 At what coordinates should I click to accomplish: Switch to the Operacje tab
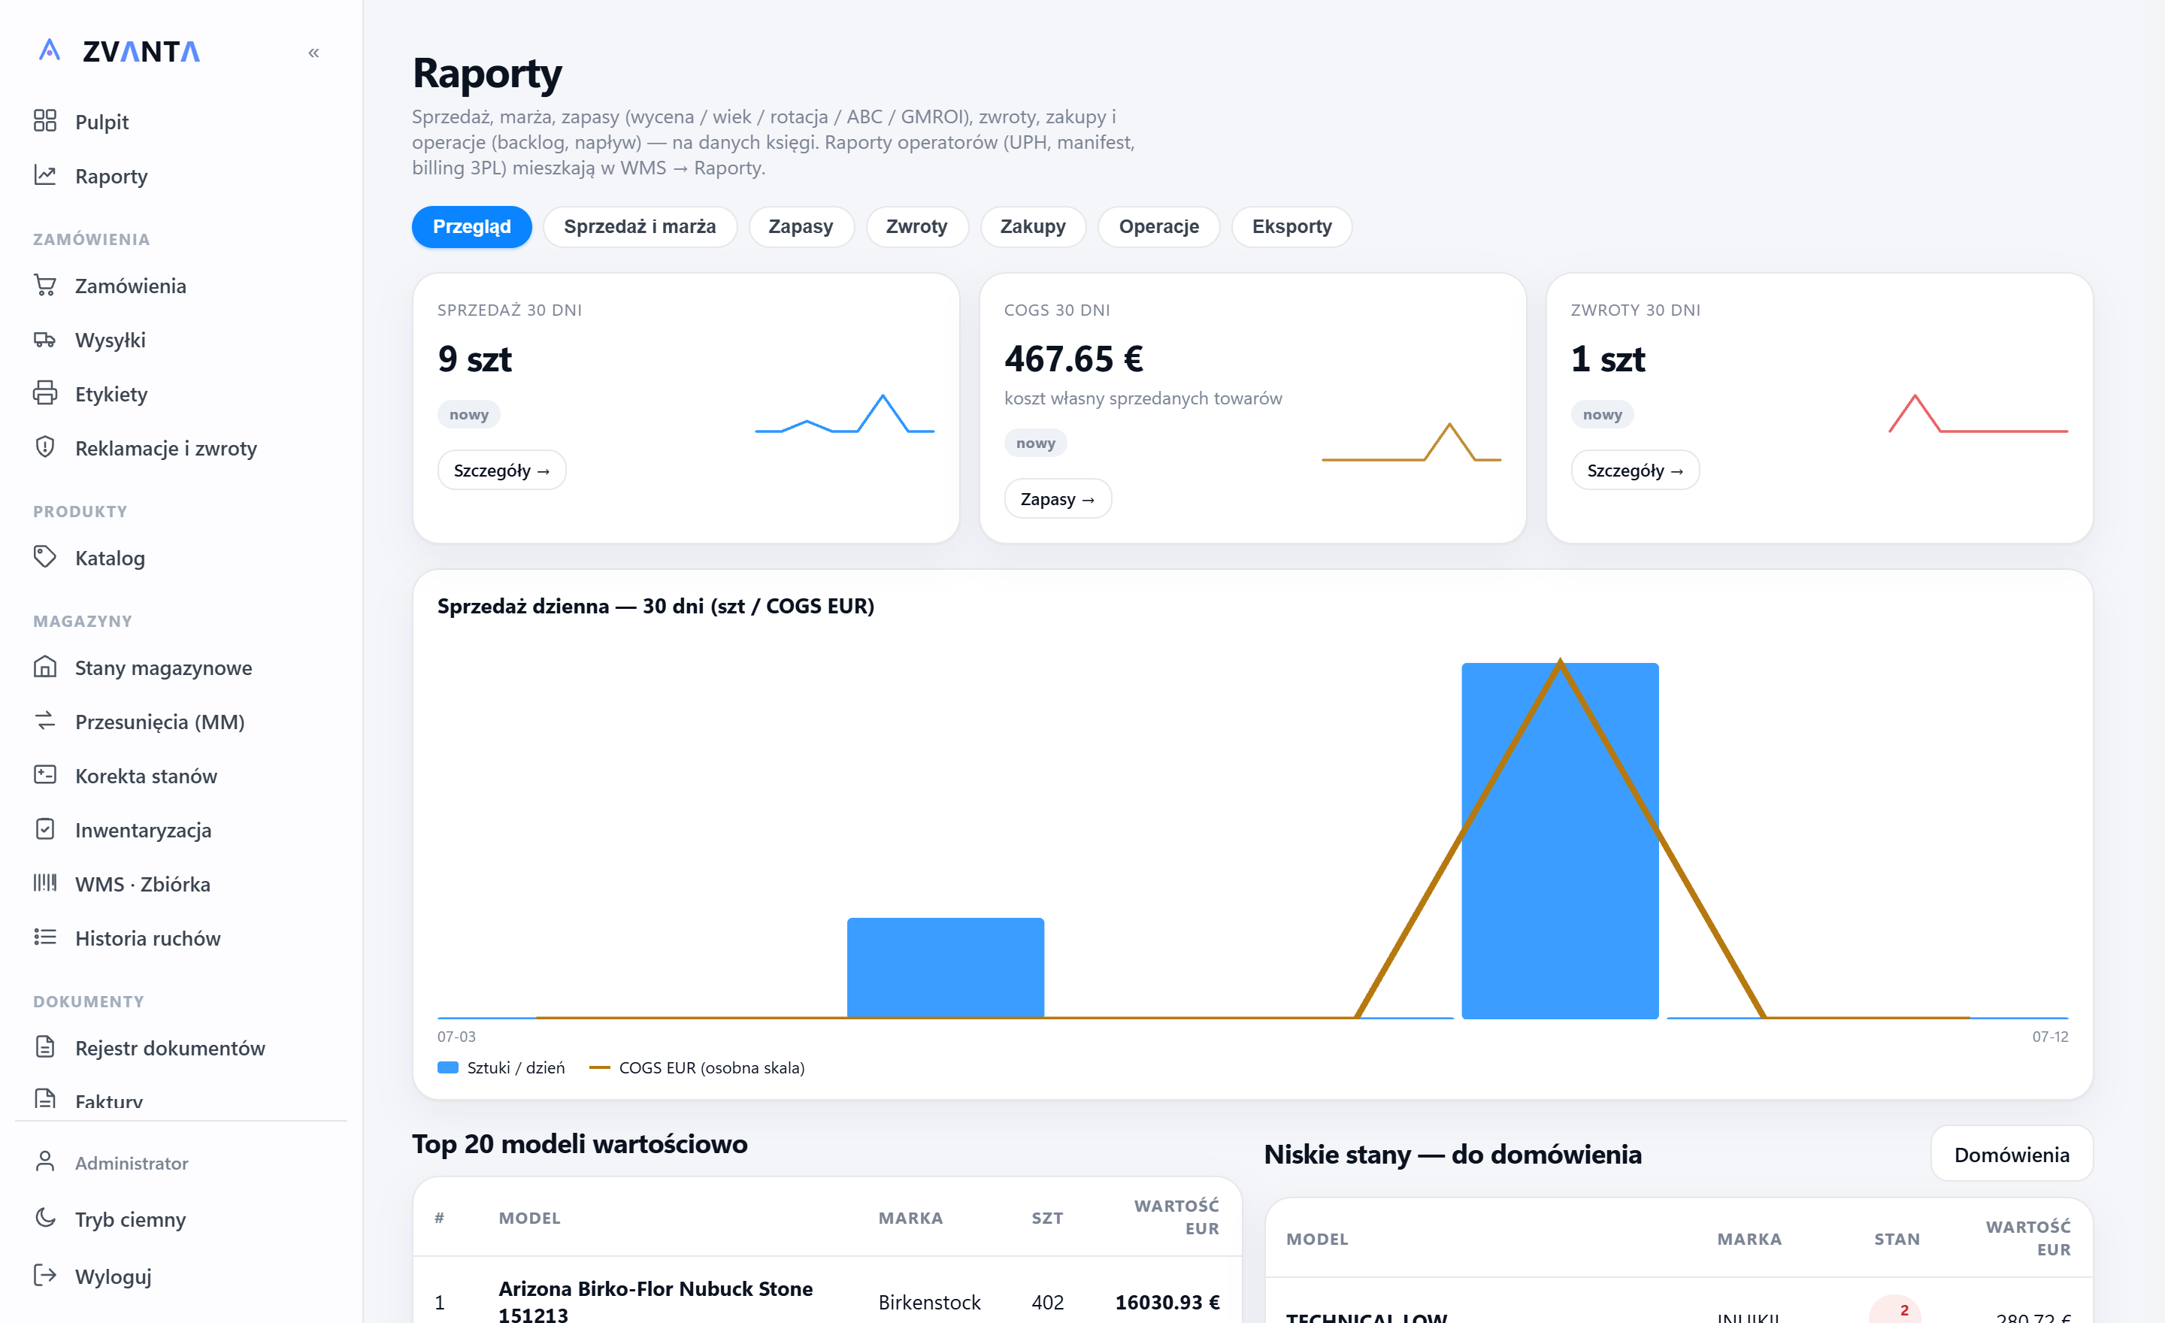point(1158,227)
